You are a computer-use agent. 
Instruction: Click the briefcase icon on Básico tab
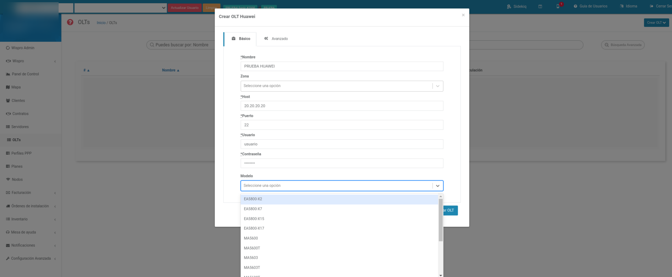point(233,39)
